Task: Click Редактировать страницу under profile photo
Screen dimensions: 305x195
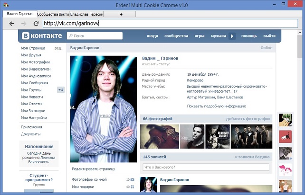Action: coord(94,169)
